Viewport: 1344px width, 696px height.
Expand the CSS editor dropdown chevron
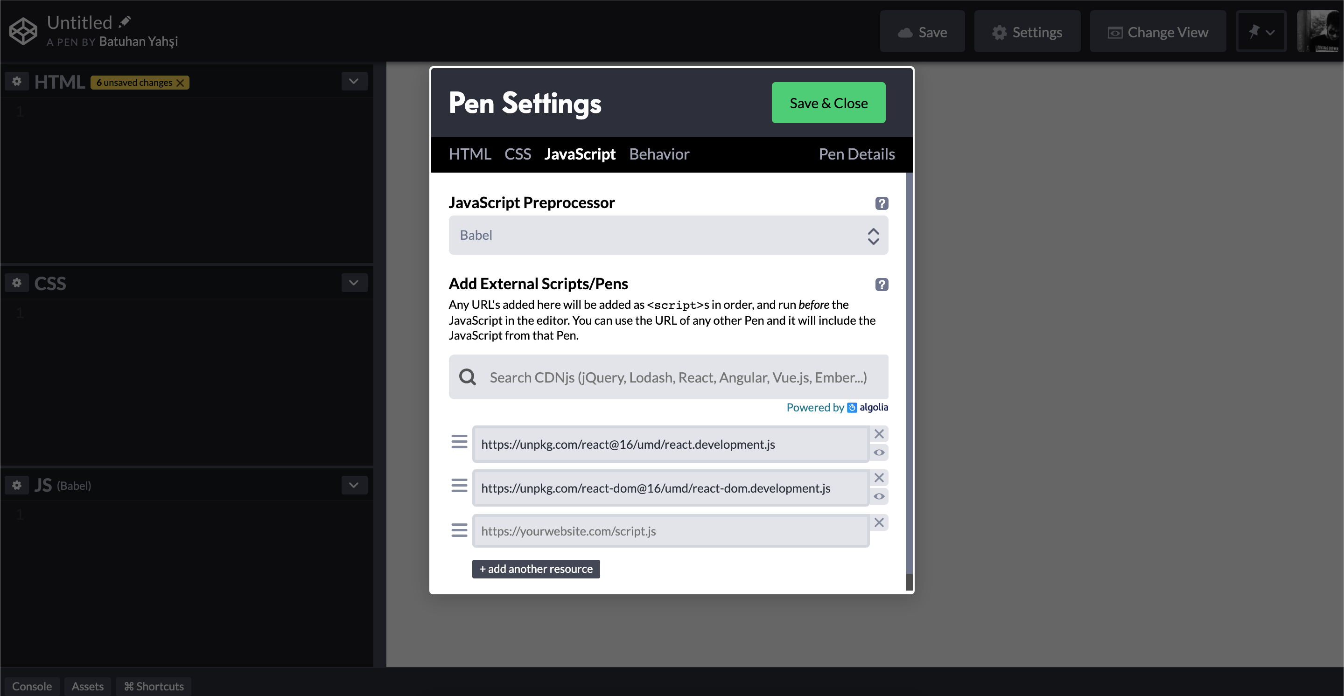point(354,283)
